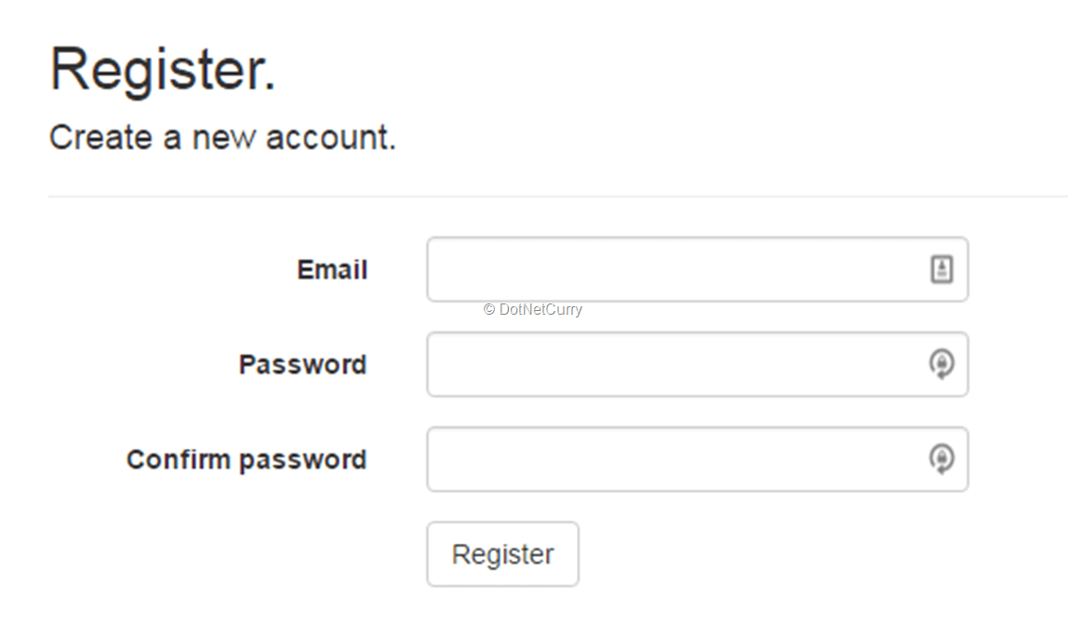Click the Email field label
Viewport: 1068px width, 620px height.
click(332, 270)
